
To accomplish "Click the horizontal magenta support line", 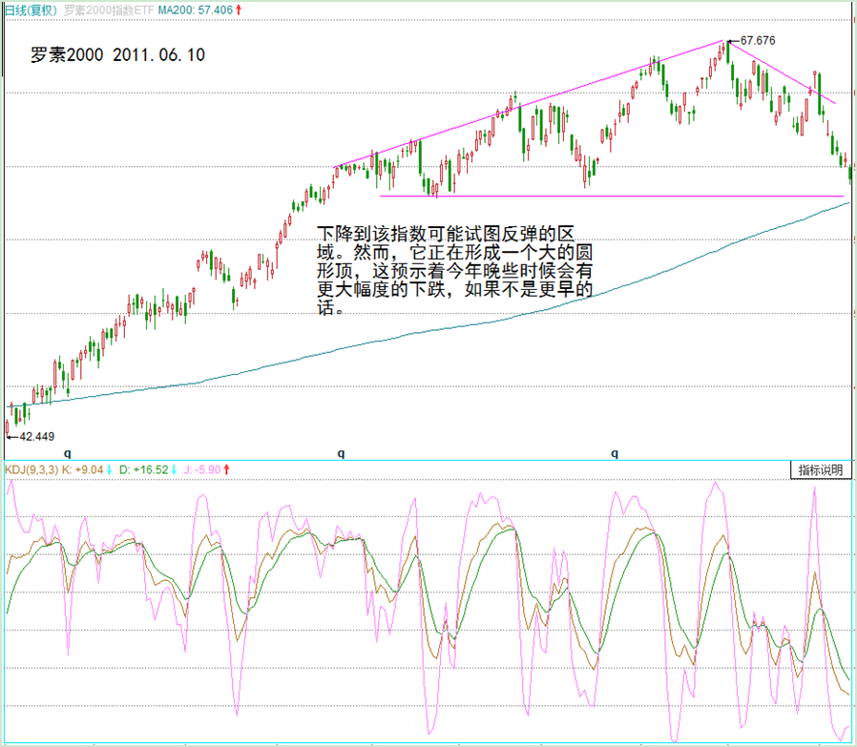I will click(x=611, y=197).
